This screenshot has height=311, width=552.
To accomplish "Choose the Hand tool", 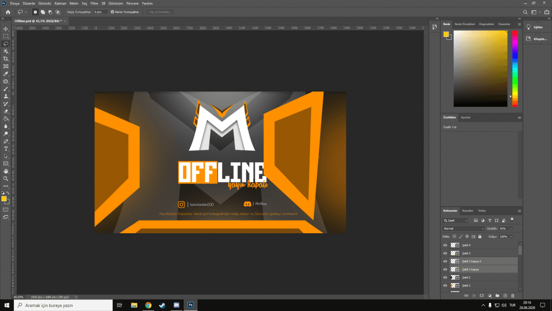I will coord(5,171).
